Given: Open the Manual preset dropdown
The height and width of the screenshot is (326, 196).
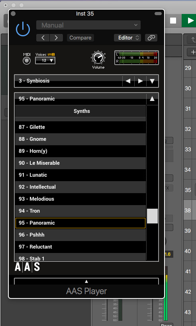Looking at the screenshot, I should pos(88,25).
